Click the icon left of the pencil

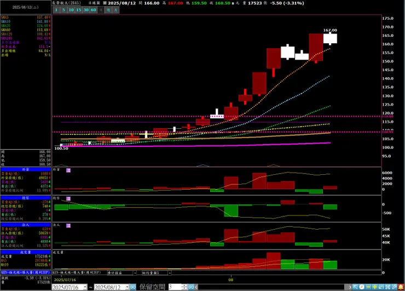(x=387, y=287)
